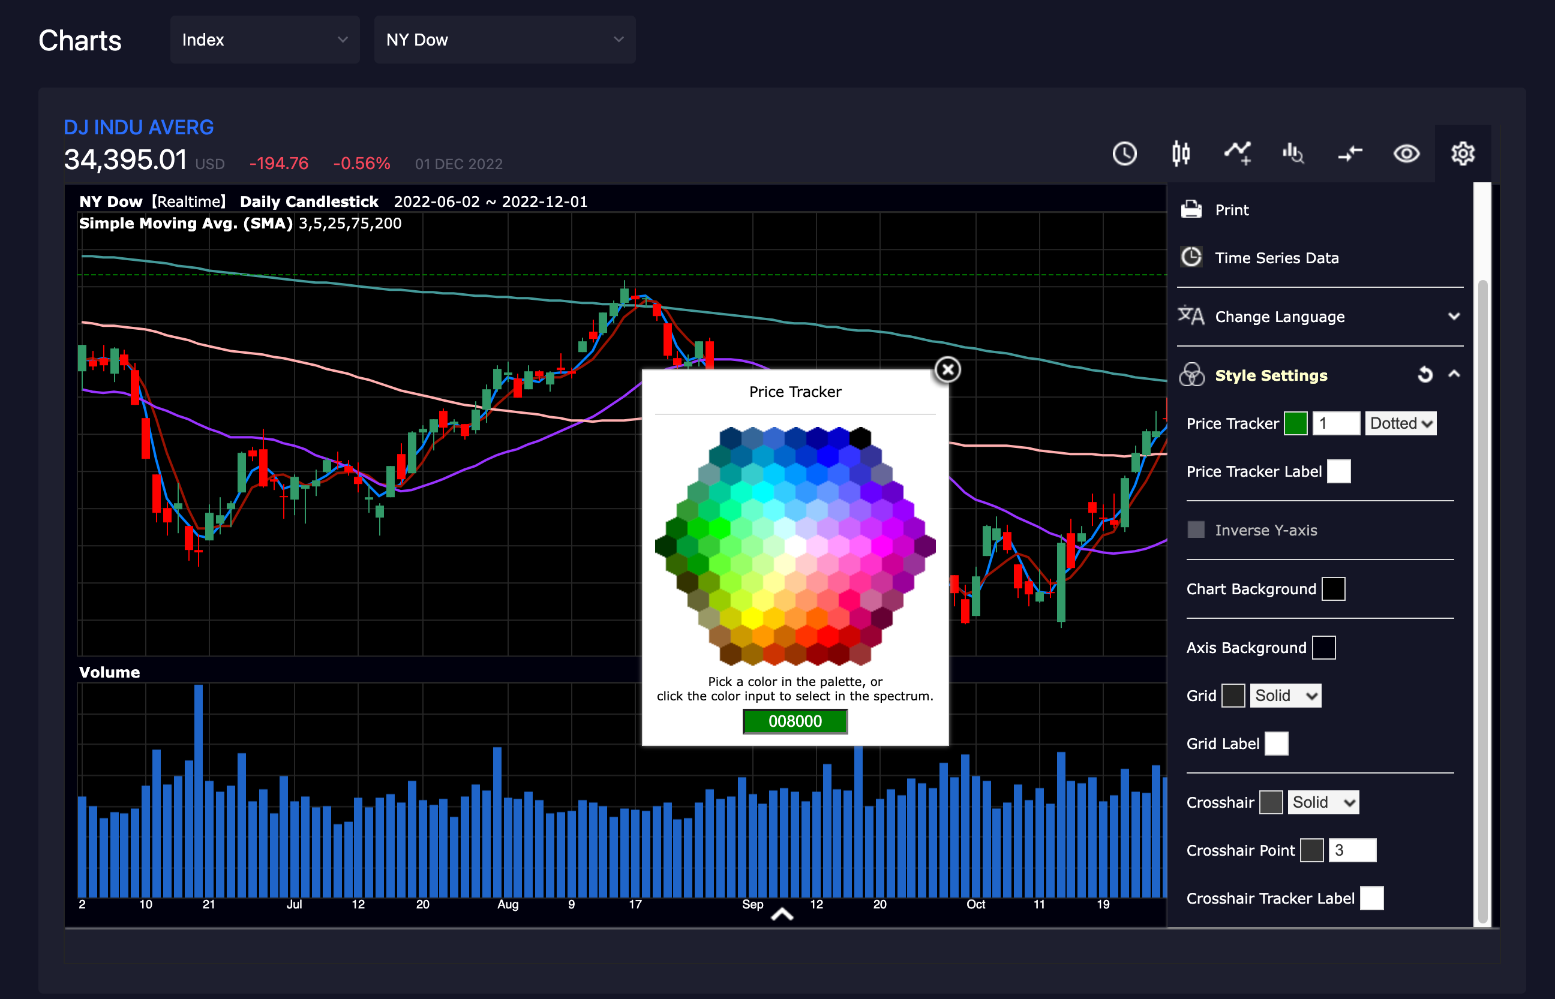This screenshot has width=1555, height=999.
Task: Click the 008000 hex color input
Action: click(795, 721)
